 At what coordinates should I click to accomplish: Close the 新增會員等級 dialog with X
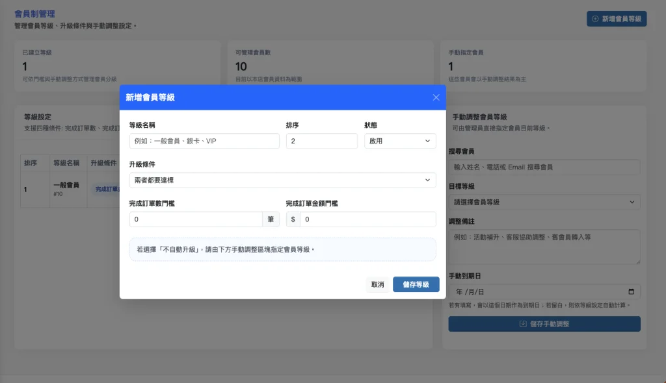click(436, 97)
